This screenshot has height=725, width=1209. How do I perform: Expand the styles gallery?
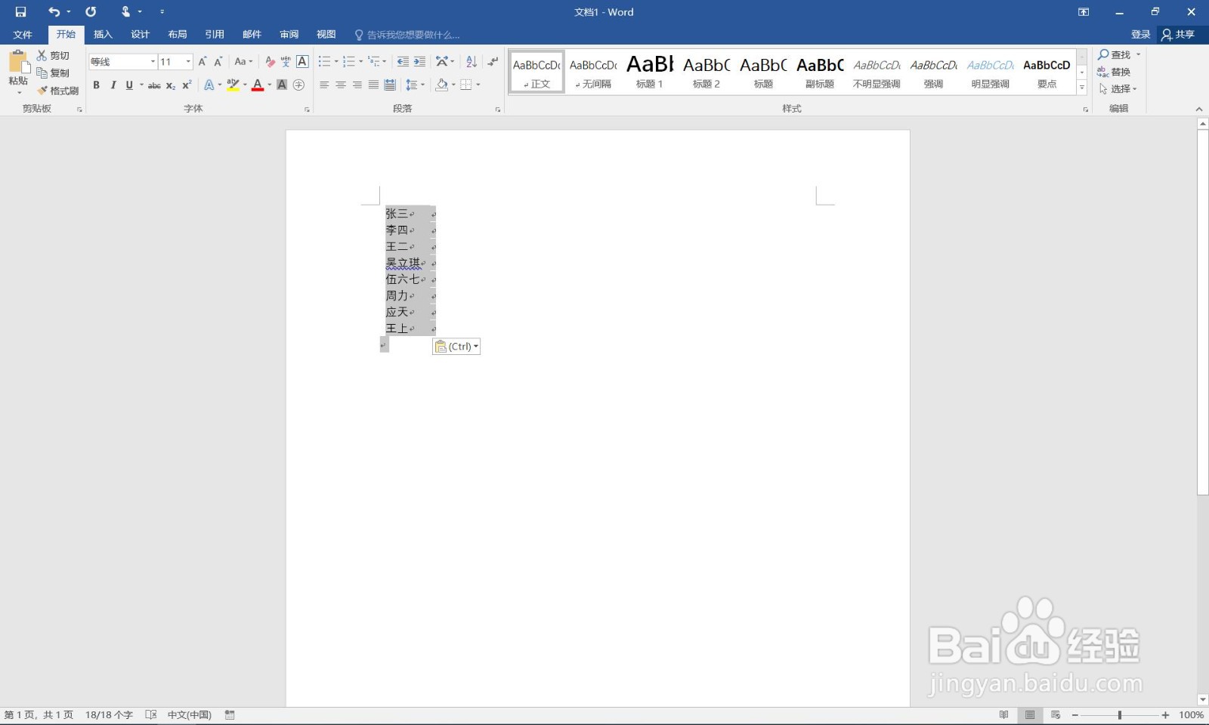(1082, 88)
